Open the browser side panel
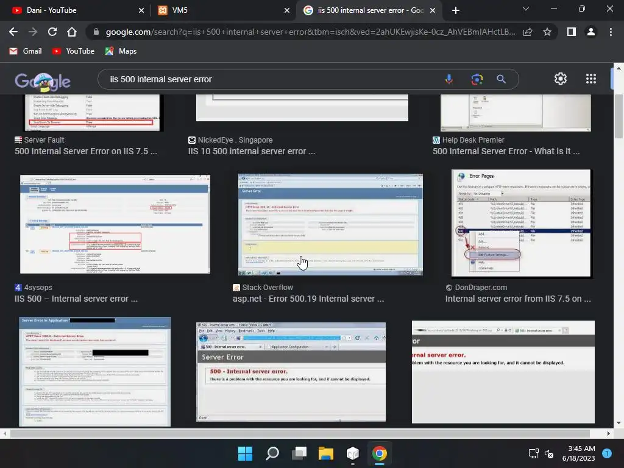This screenshot has width=624, height=468. (x=572, y=32)
